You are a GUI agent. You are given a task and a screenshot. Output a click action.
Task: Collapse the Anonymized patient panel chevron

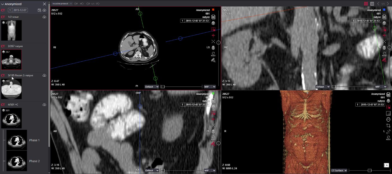tap(3, 4)
